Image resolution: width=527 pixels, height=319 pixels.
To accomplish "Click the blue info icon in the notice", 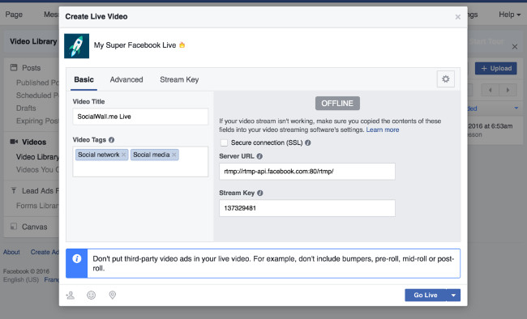I will 77,259.
